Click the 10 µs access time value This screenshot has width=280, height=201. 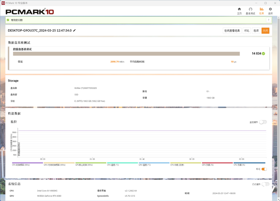[234, 62]
